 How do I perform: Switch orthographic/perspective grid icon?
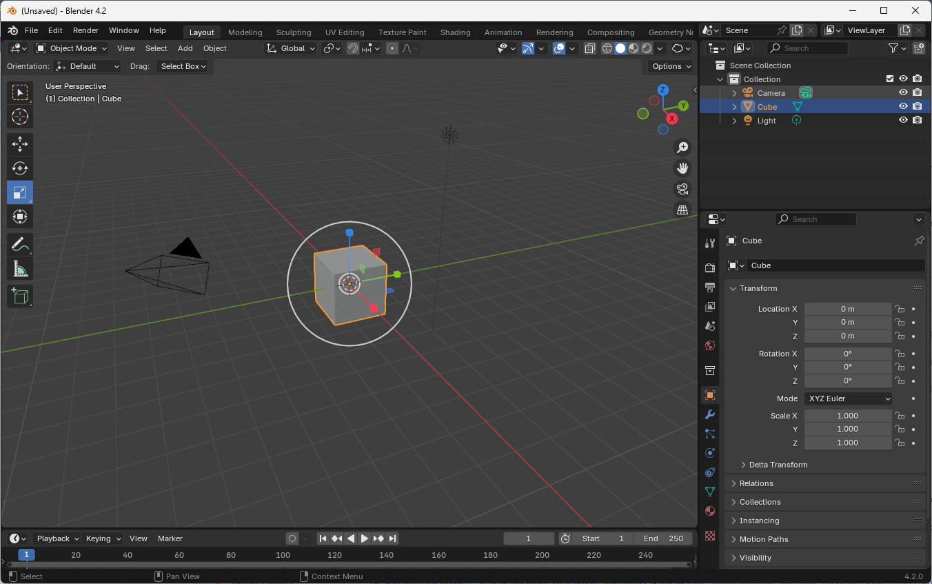(682, 209)
